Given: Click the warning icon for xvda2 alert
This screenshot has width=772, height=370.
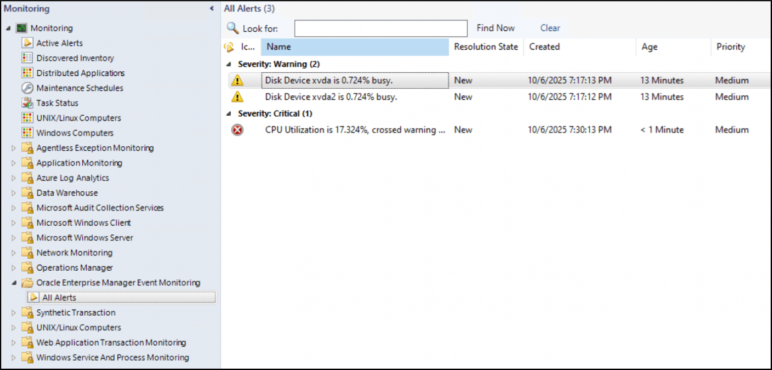Looking at the screenshot, I should (x=237, y=97).
